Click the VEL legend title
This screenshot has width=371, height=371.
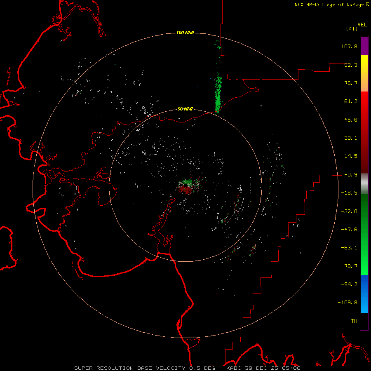click(x=362, y=24)
